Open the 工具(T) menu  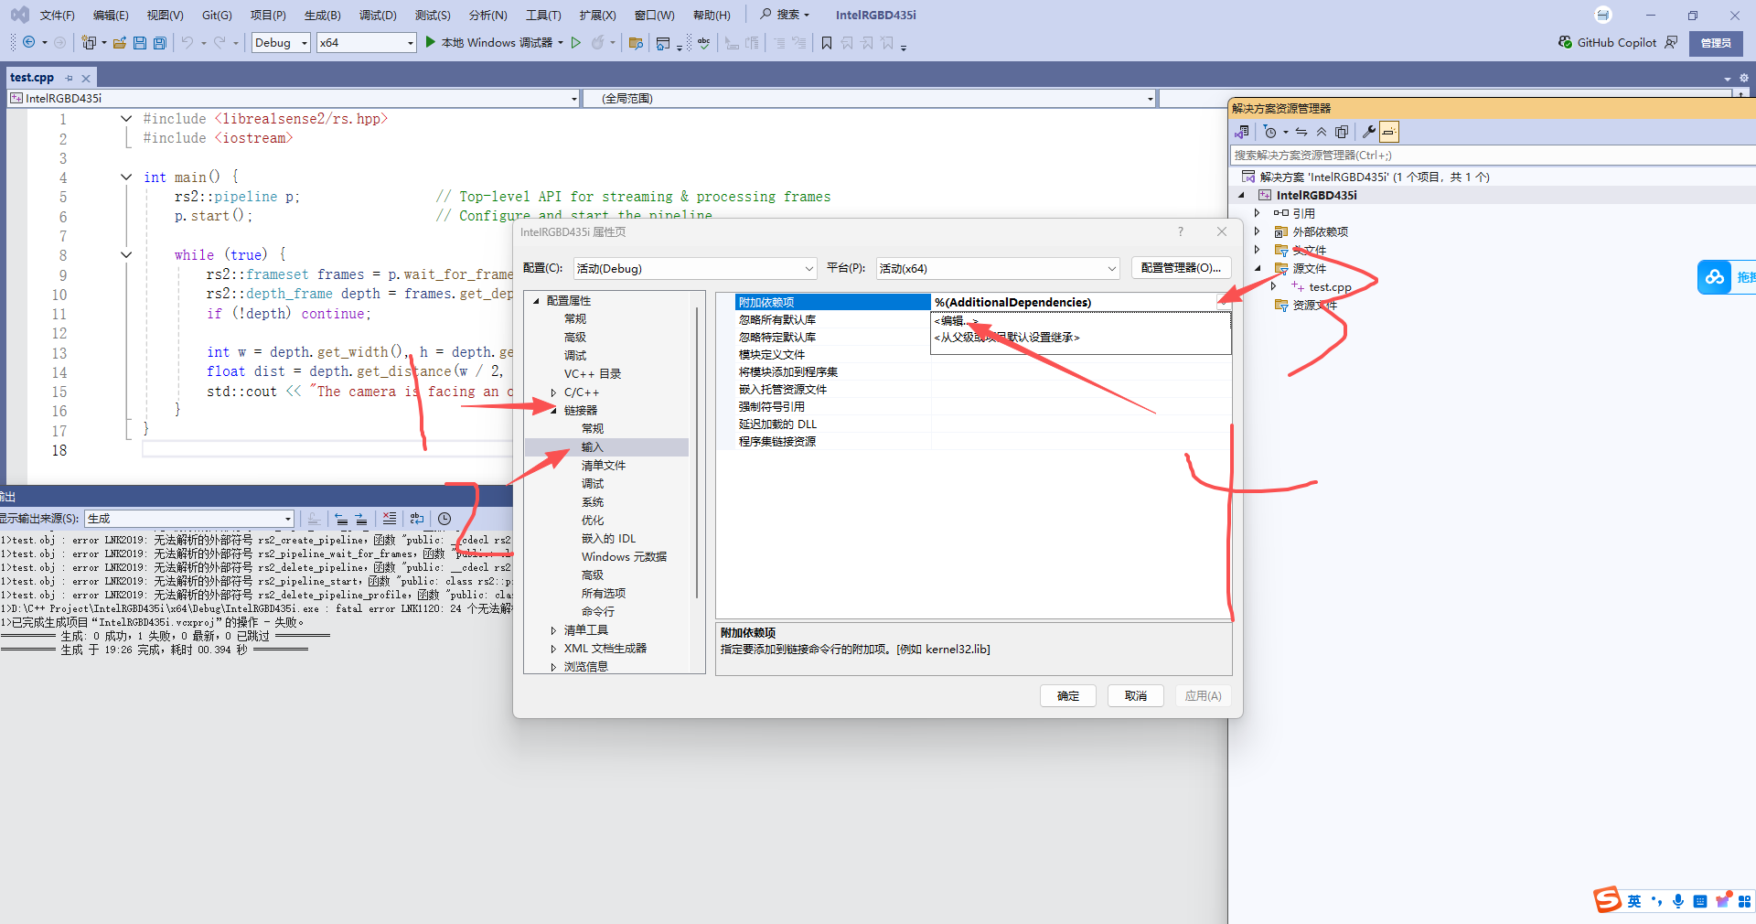pyautogui.click(x=543, y=15)
